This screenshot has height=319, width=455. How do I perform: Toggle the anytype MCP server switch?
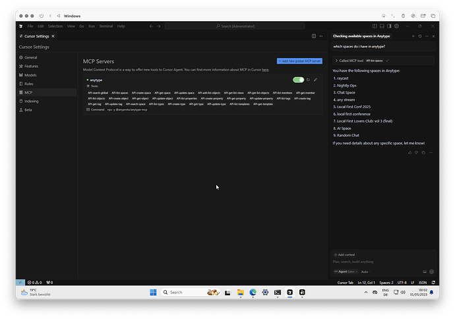pyautogui.click(x=298, y=80)
